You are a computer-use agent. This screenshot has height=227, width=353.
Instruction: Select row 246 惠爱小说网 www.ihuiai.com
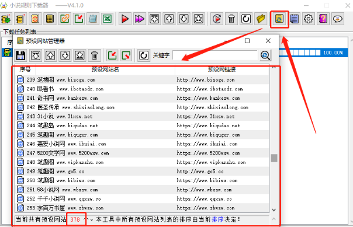(142, 144)
